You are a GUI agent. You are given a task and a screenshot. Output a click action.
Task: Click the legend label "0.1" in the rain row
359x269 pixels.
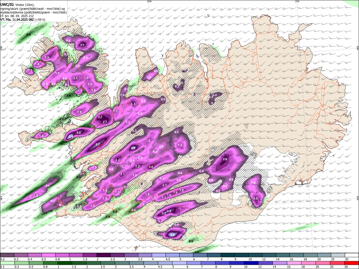3,267
